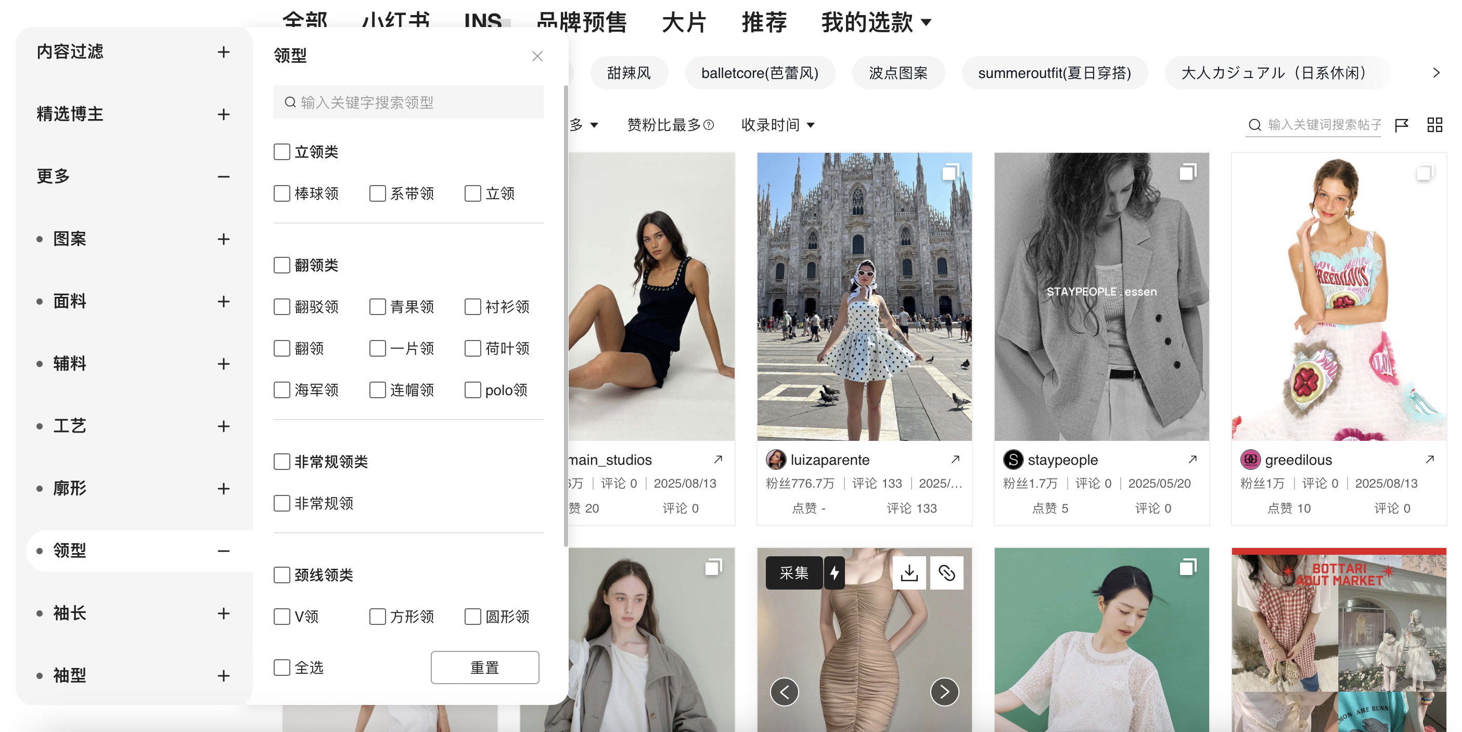
Task: Check the 海军领 checkbox
Action: tap(282, 389)
